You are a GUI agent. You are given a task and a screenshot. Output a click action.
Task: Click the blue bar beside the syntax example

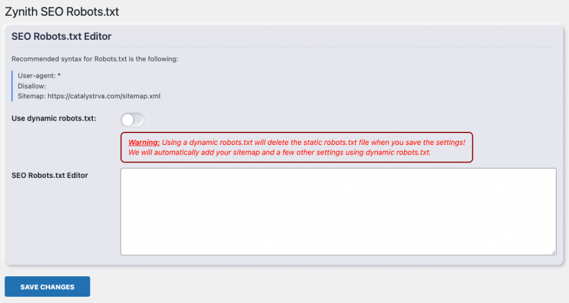point(12,86)
